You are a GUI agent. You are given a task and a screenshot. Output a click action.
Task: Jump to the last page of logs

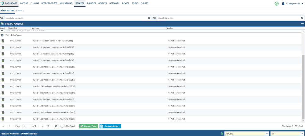click(48, 126)
